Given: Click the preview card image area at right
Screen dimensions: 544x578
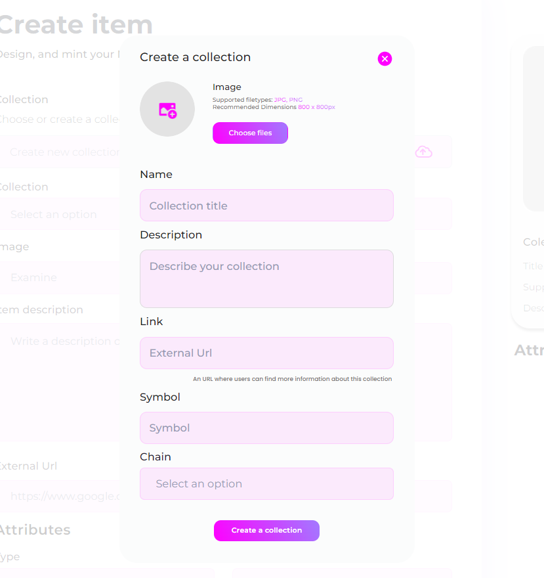Looking at the screenshot, I should click(x=533, y=128).
